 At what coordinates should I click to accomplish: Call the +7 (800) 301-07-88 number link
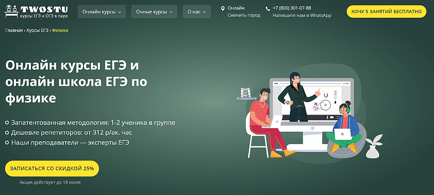coord(292,8)
